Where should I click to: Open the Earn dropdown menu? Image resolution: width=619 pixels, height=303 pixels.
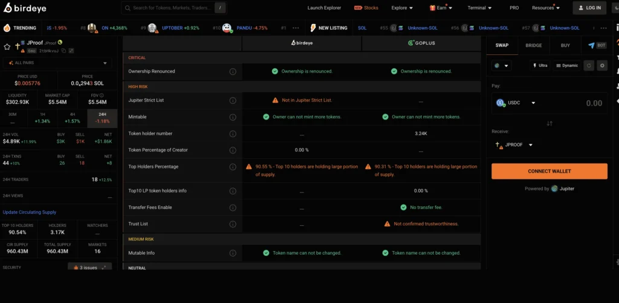(x=441, y=7)
